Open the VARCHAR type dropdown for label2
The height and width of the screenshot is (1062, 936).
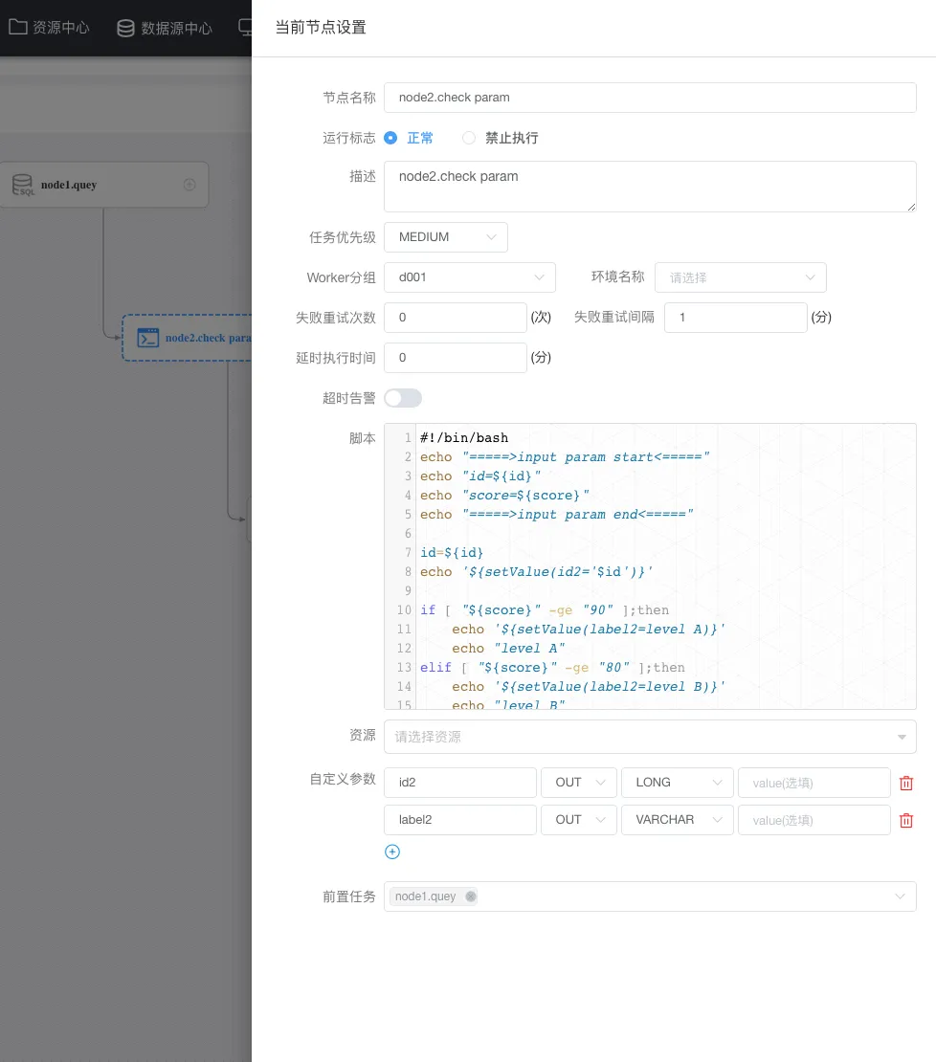coord(678,820)
